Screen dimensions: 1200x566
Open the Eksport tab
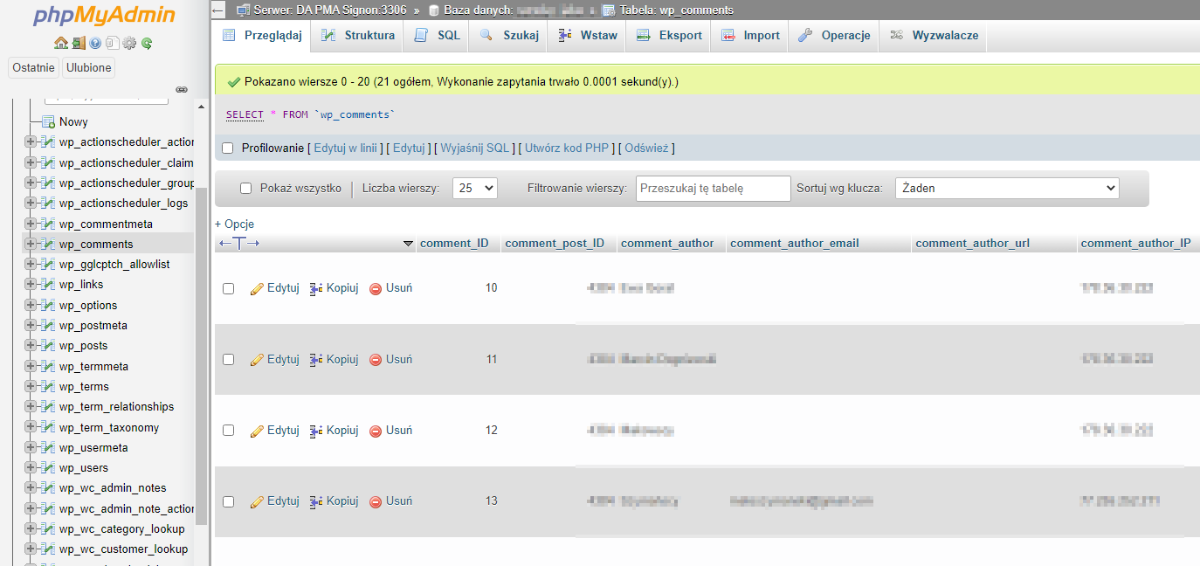(669, 36)
